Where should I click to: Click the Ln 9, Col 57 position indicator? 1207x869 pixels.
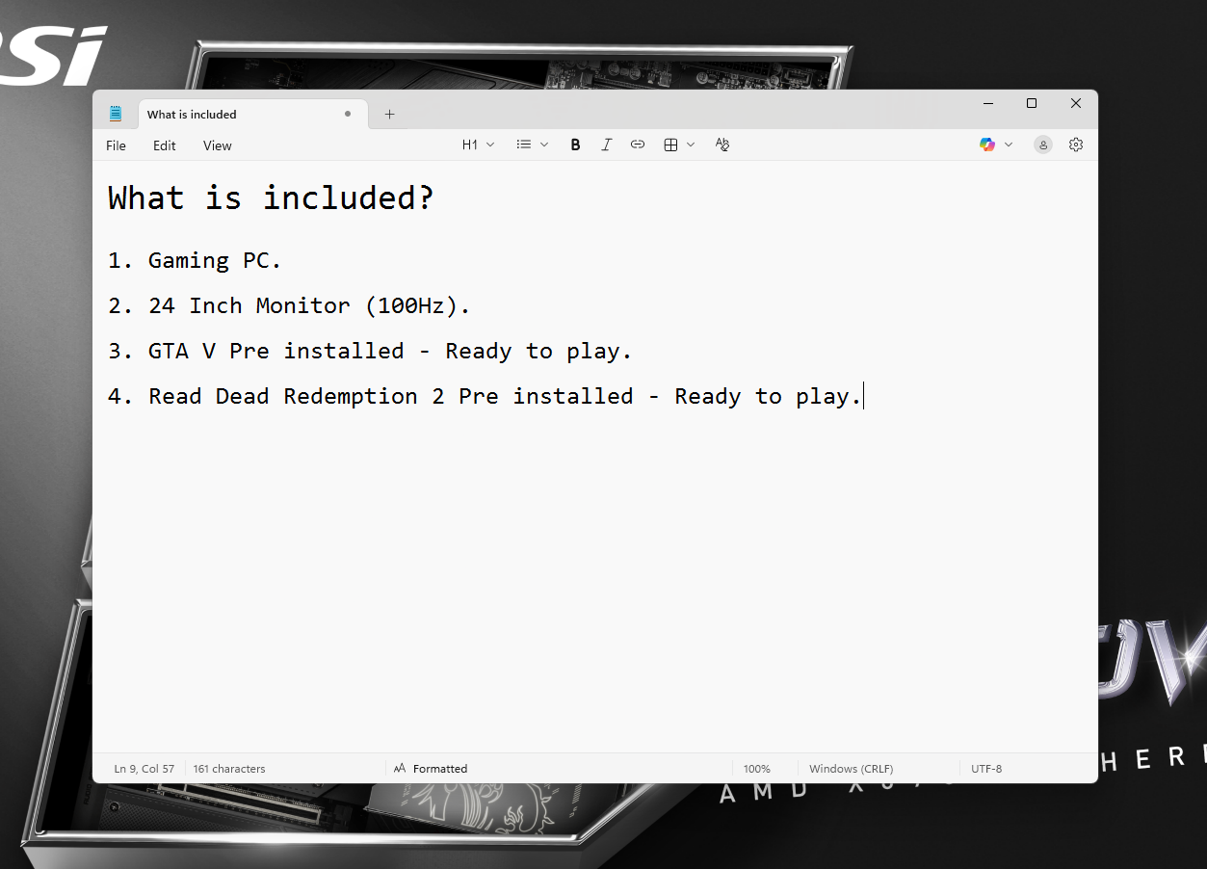pos(144,769)
